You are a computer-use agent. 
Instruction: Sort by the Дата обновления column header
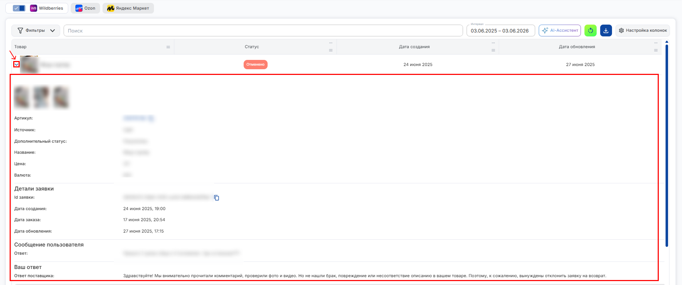[x=577, y=47]
